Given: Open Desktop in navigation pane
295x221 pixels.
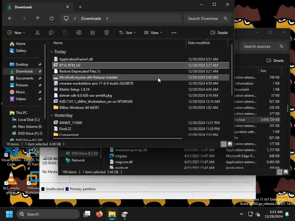Looking at the screenshot, I should tap(22, 64).
